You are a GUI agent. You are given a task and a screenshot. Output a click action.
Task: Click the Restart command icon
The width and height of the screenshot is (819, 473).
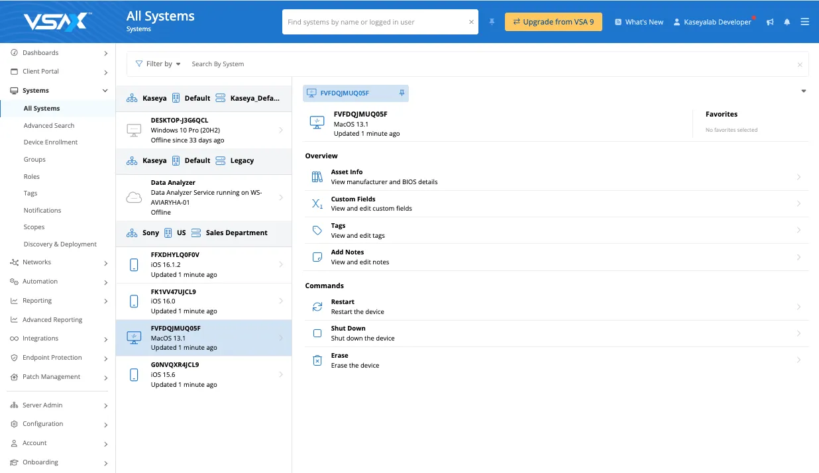click(x=317, y=307)
